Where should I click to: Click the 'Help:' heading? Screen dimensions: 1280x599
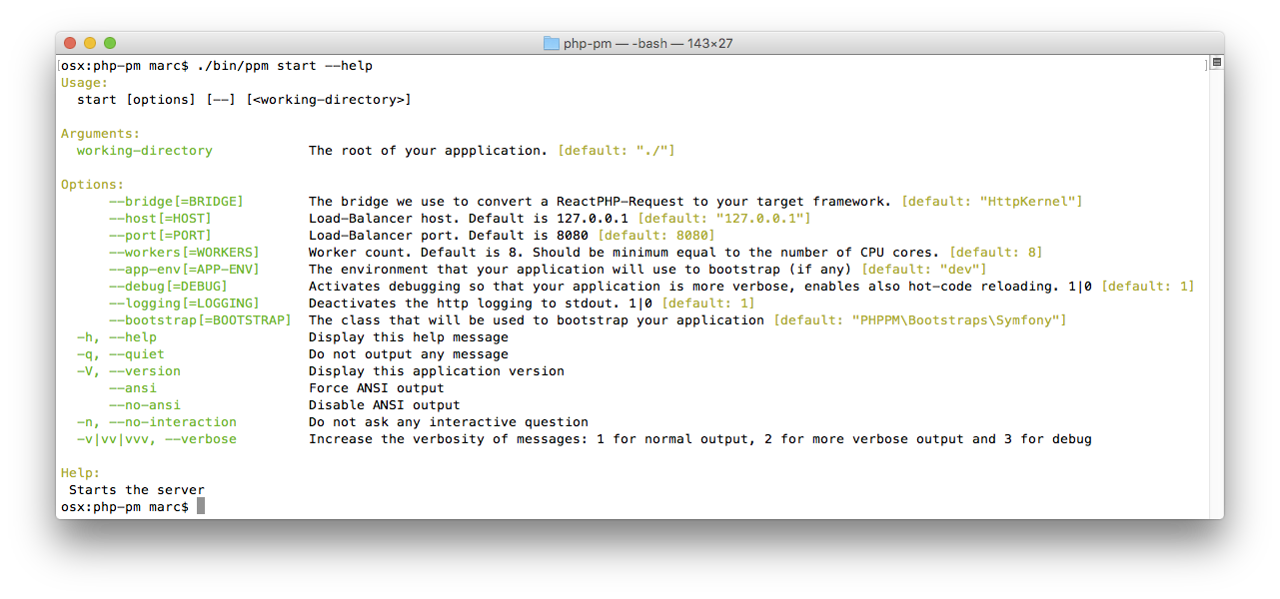coord(81,473)
